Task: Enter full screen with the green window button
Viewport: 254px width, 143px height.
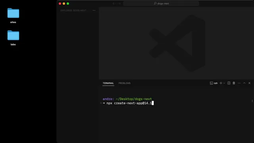Action: (x=68, y=4)
